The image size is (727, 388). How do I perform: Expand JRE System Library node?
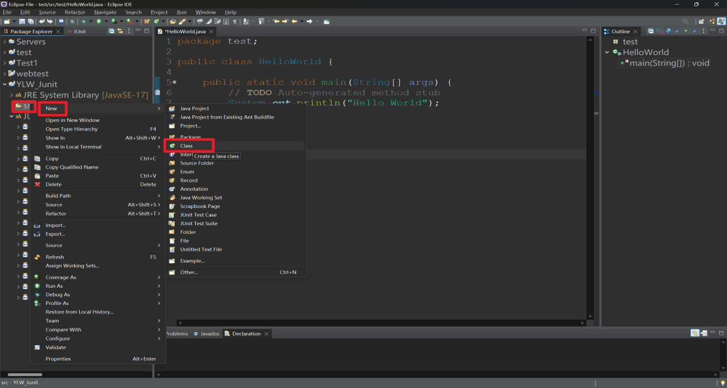pos(11,95)
